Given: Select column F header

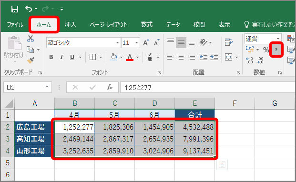Looking at the screenshot, I should pos(235,103).
